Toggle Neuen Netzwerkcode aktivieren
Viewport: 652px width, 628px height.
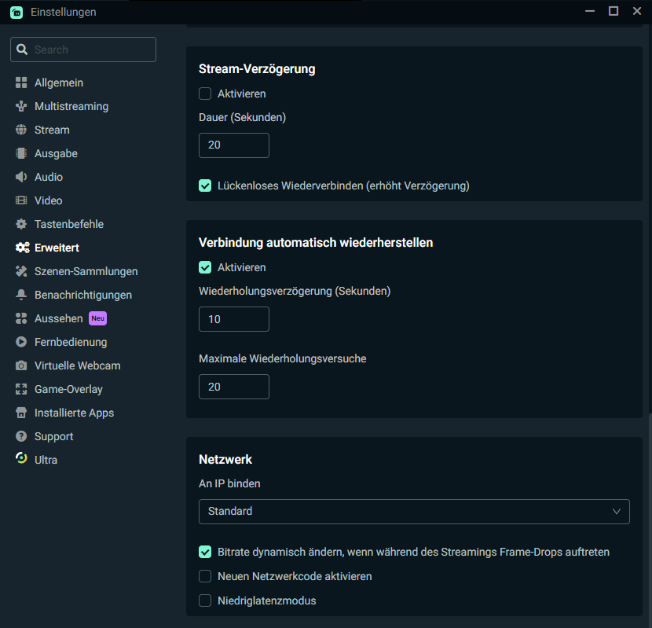(x=205, y=576)
